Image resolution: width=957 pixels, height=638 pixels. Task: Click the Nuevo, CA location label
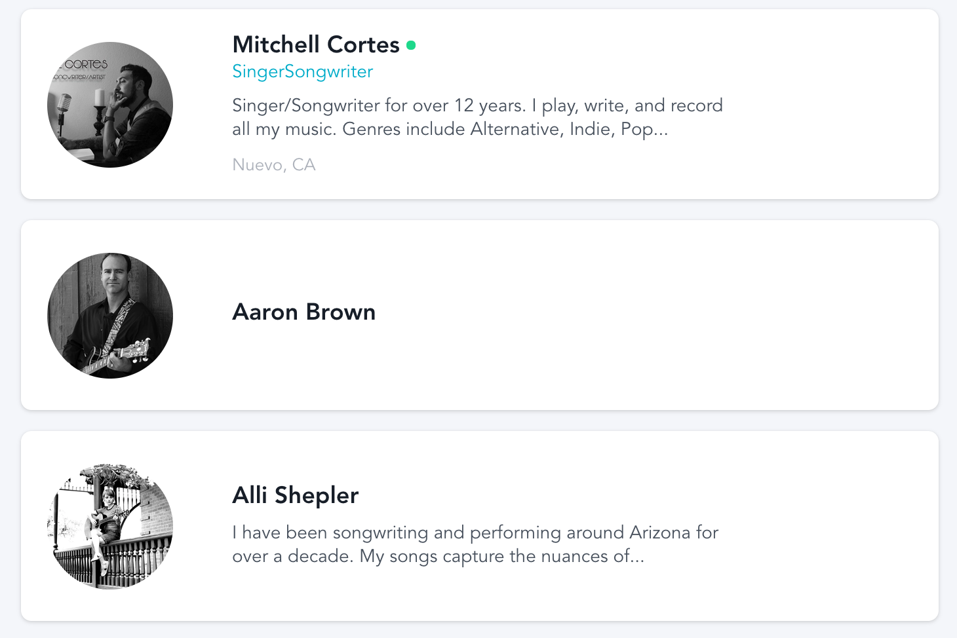pos(274,164)
